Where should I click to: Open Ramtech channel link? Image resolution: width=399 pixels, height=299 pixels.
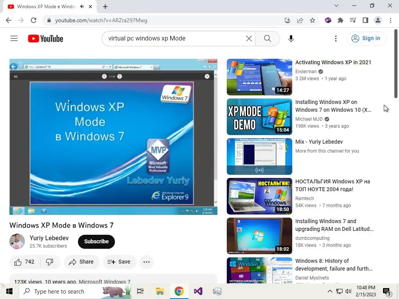pyautogui.click(x=304, y=198)
